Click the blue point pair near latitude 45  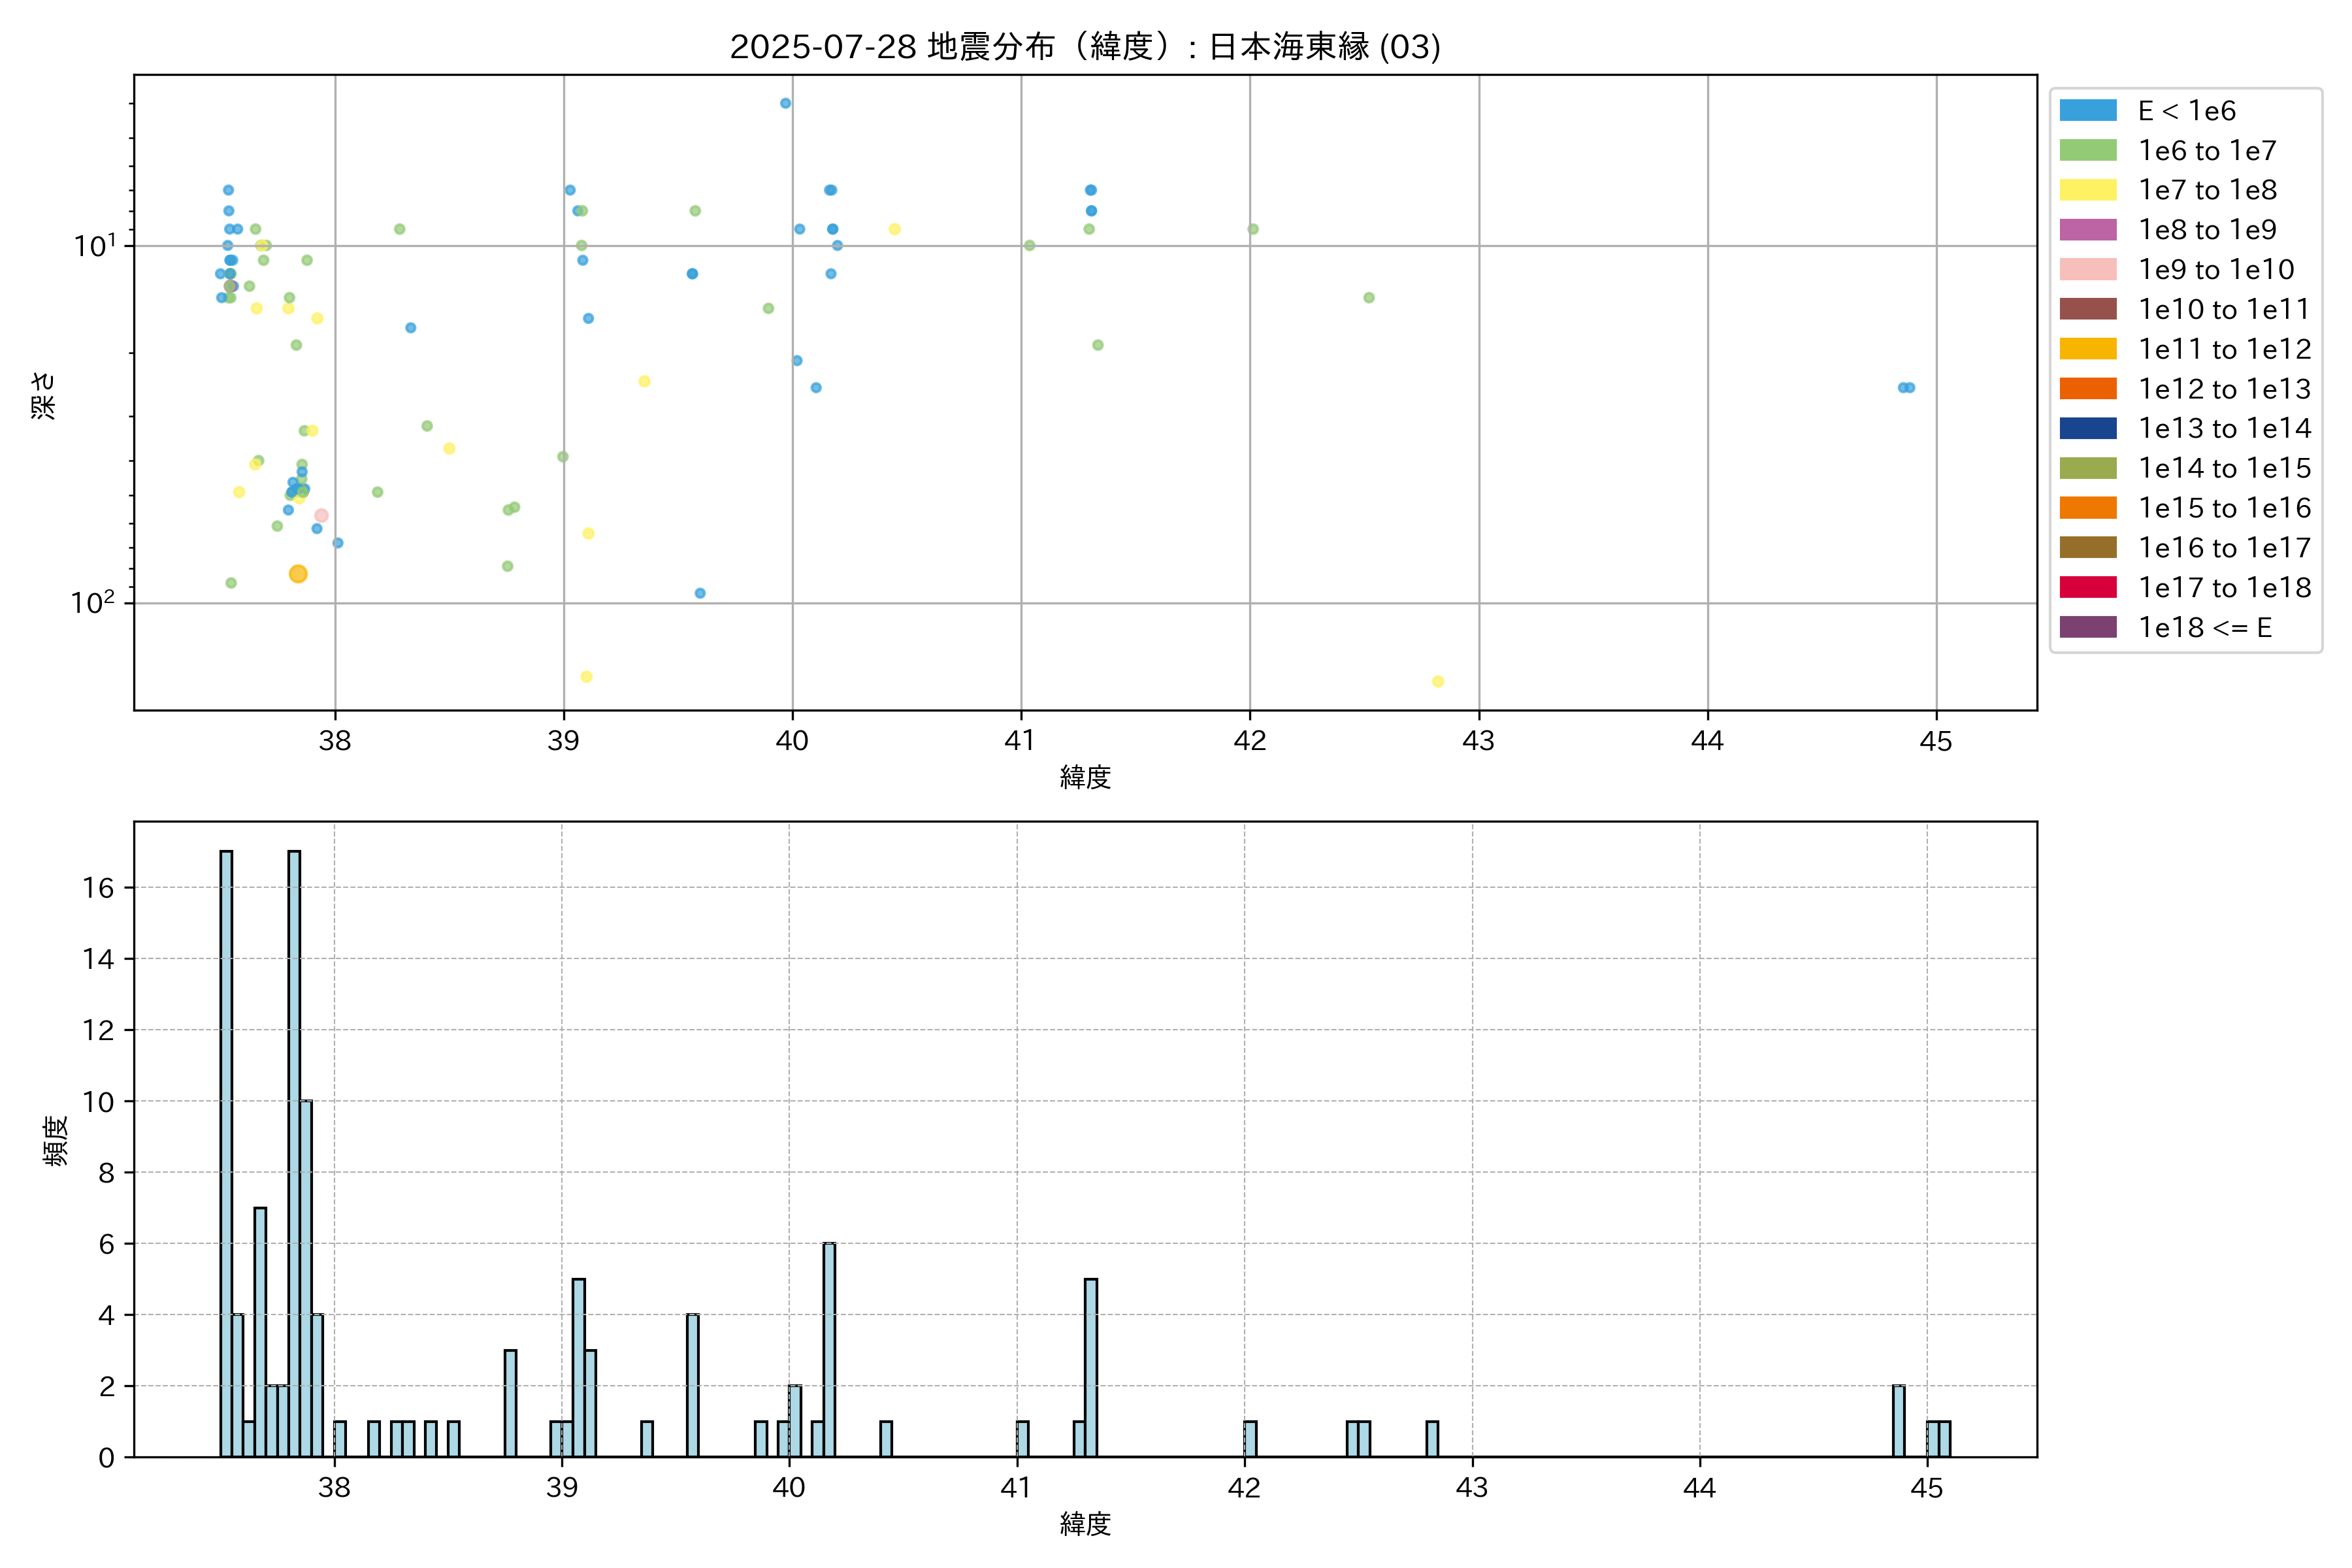[x=1906, y=388]
